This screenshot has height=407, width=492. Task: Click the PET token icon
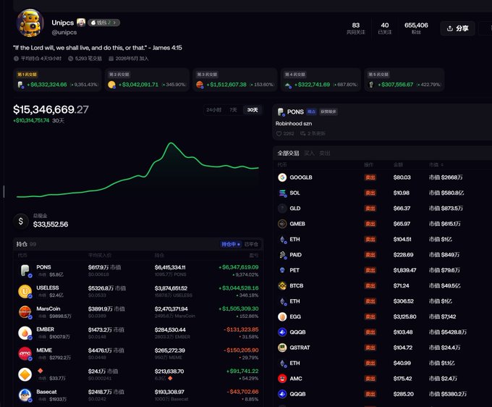tap(282, 270)
